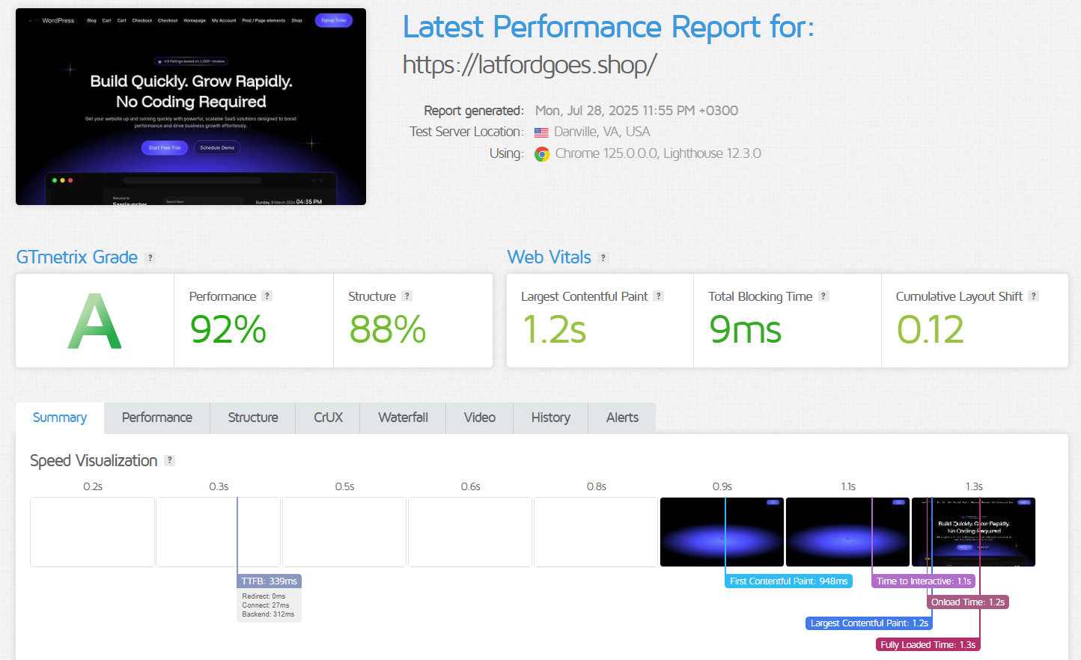
Task: Click the 0.2s blank filmstrip frame
Action: coord(92,532)
